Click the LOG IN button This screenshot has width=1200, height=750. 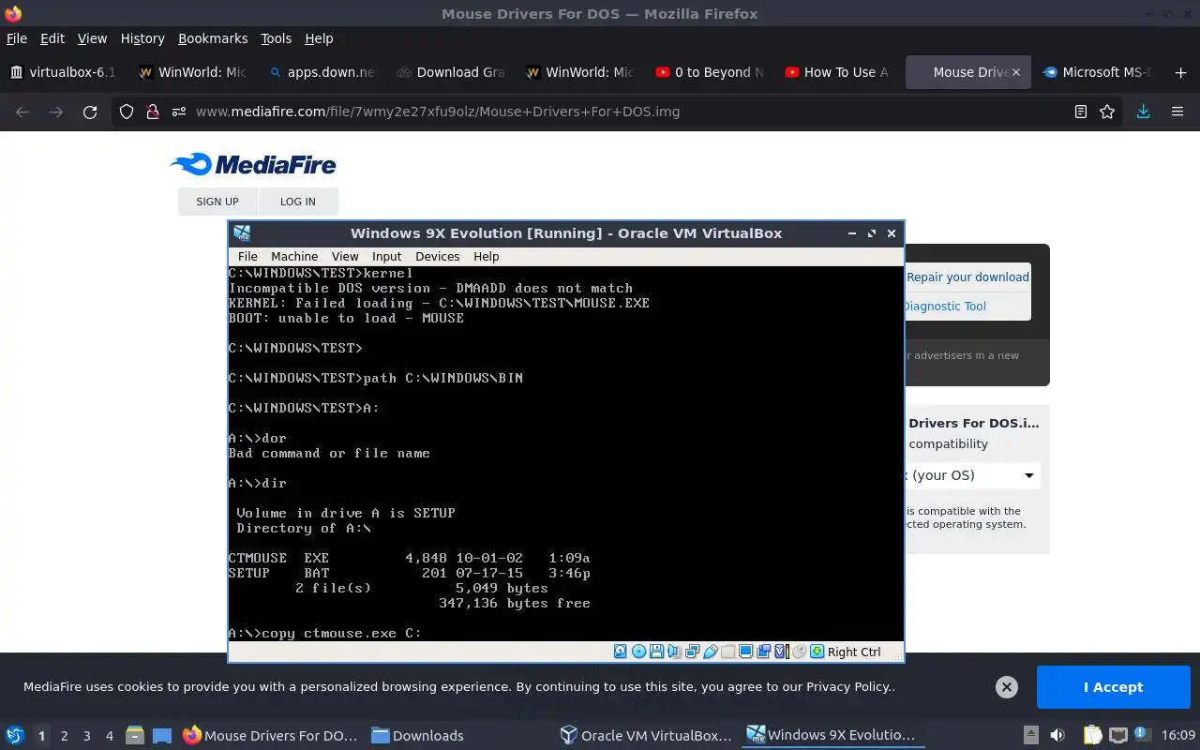pos(297,202)
